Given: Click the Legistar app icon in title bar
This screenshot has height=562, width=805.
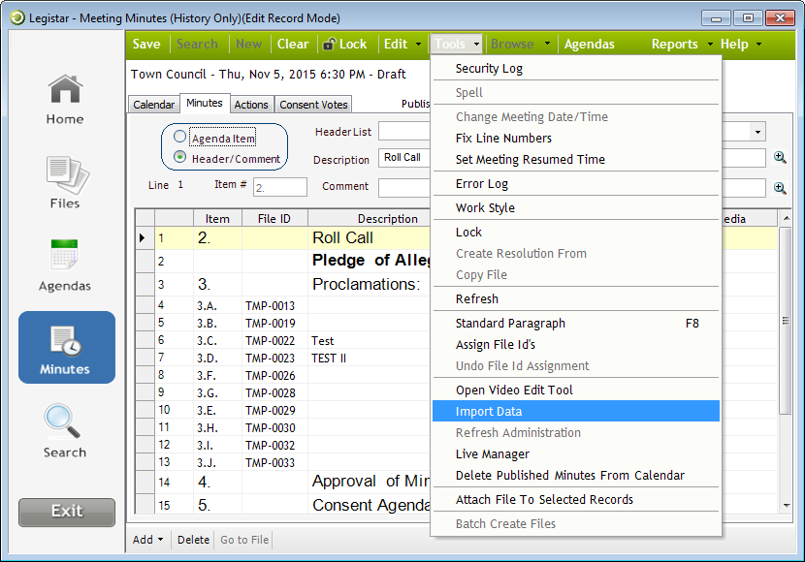Looking at the screenshot, I should coord(16,18).
